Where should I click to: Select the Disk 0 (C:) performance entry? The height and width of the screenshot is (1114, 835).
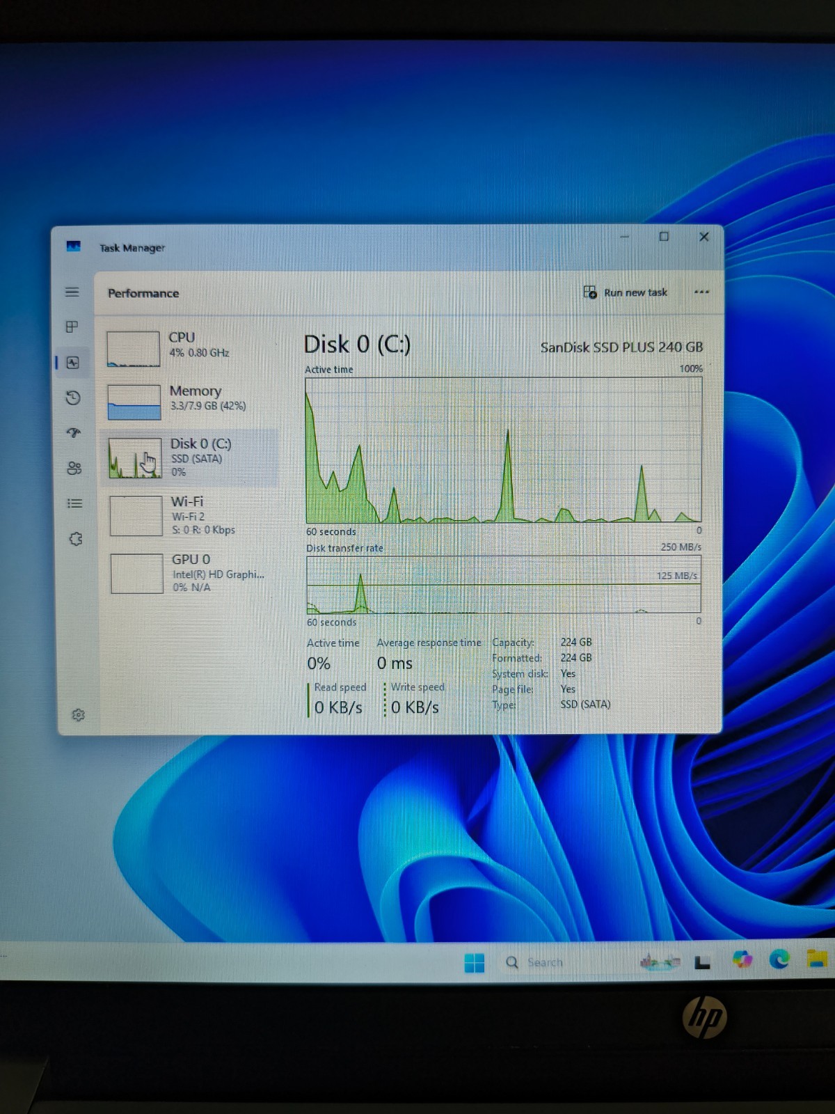point(191,457)
